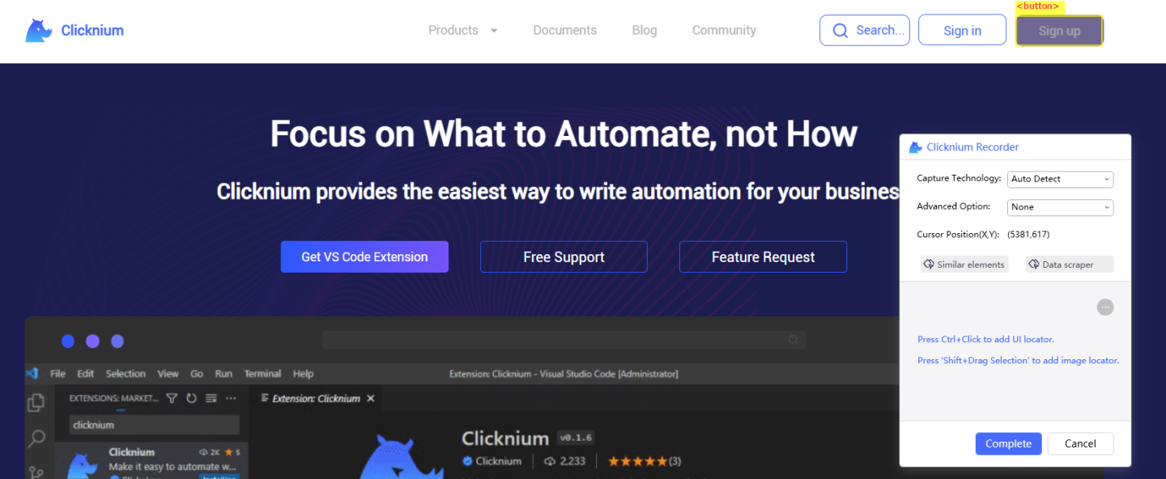Image resolution: width=1166 pixels, height=479 pixels.
Task: Click Clicknium Recorder title text
Action: (972, 147)
